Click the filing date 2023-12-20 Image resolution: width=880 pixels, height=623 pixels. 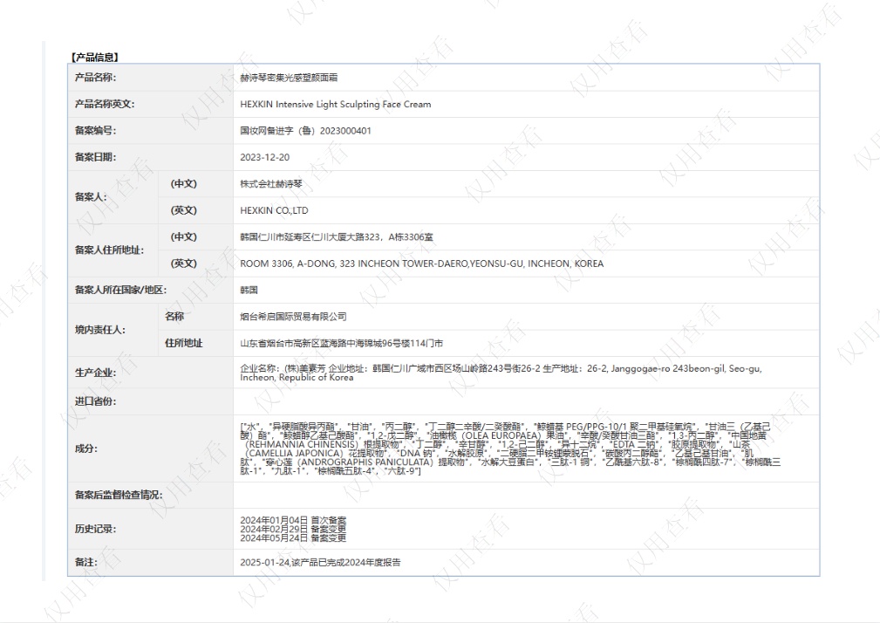pyautogui.click(x=263, y=158)
